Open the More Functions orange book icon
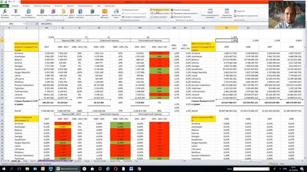The image size is (307, 172). (x=105, y=13)
